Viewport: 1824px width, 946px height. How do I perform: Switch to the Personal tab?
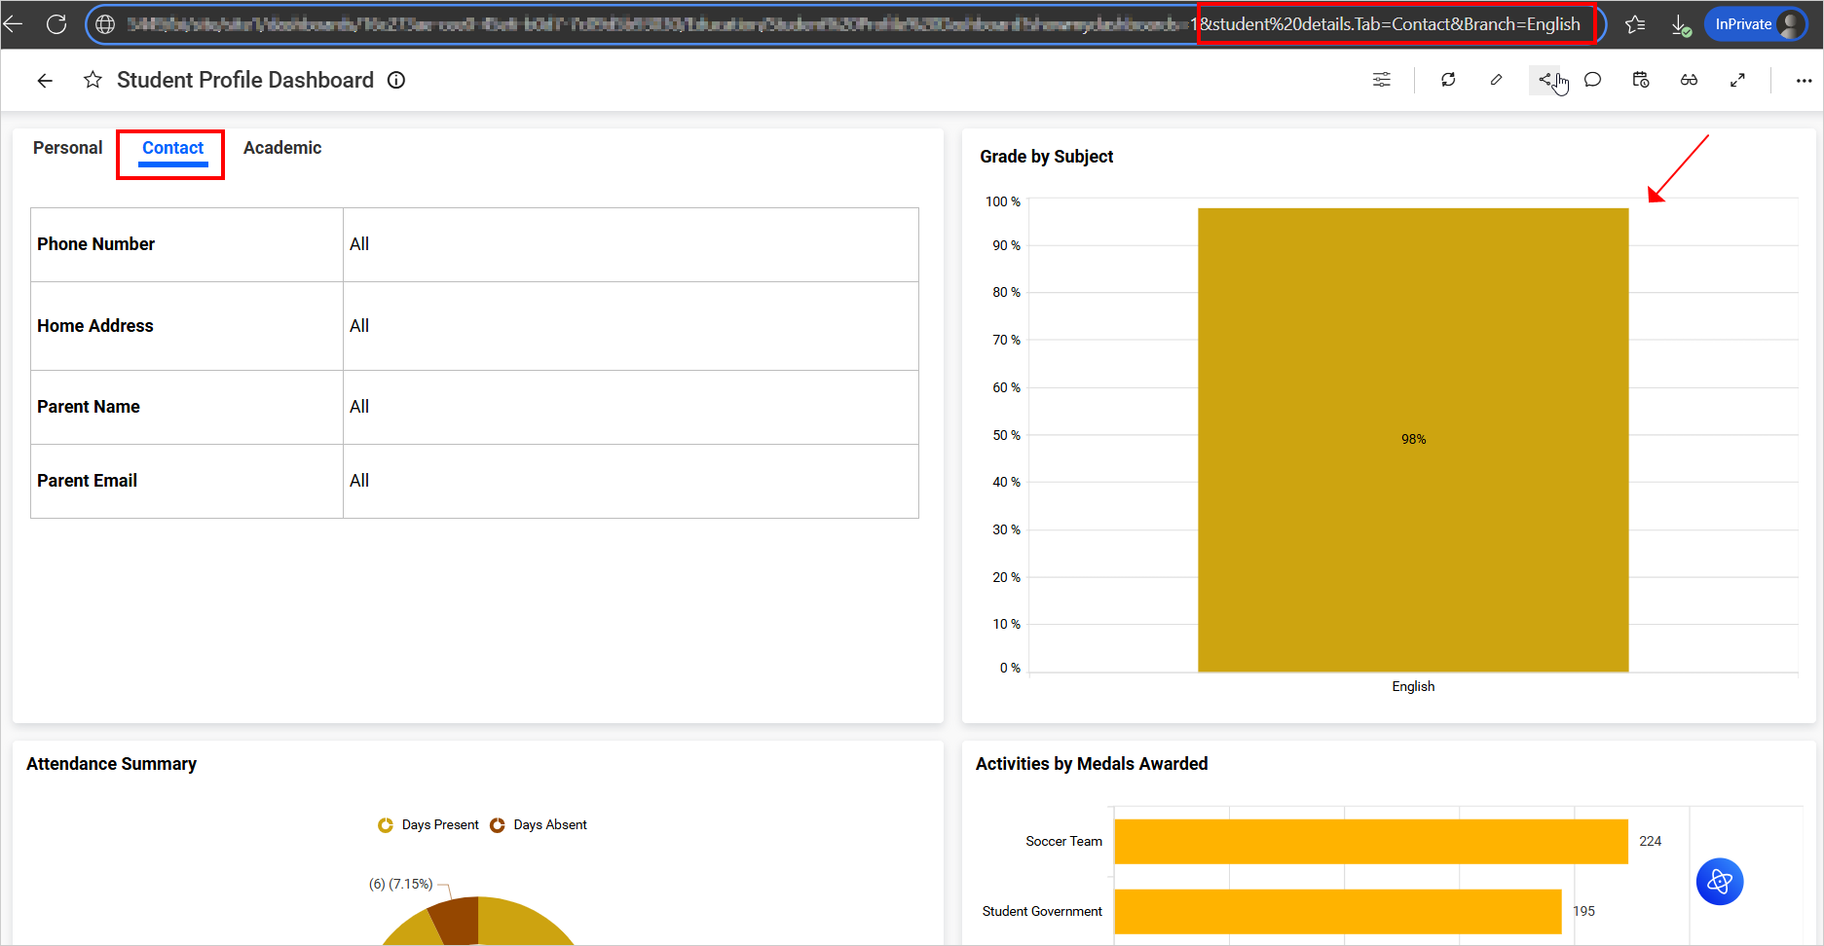pos(67,147)
